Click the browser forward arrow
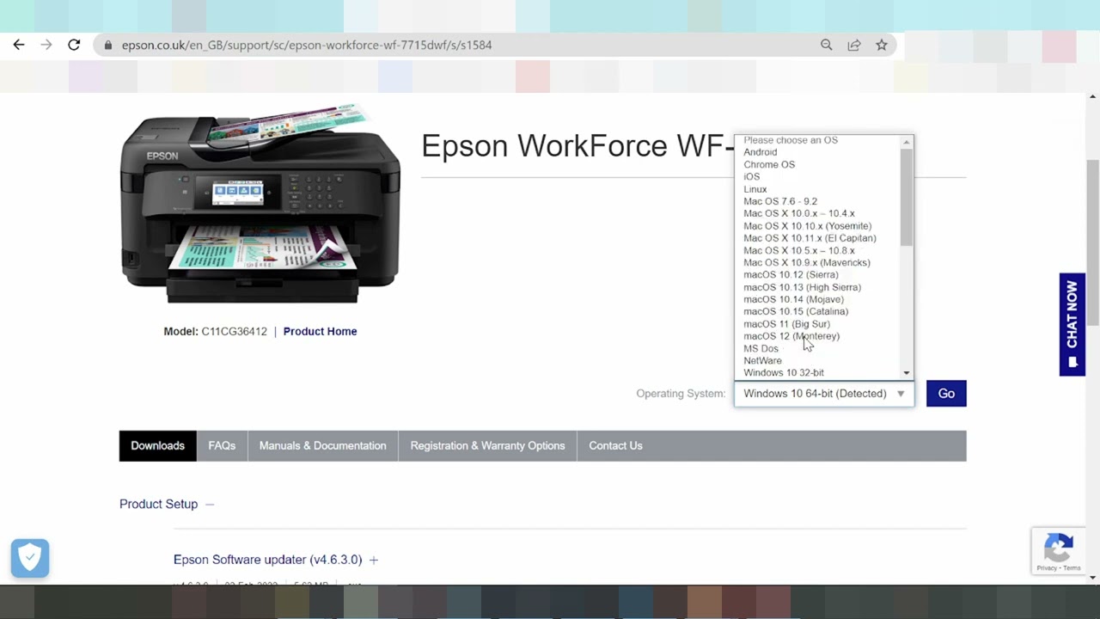The width and height of the screenshot is (1100, 619). click(x=46, y=45)
